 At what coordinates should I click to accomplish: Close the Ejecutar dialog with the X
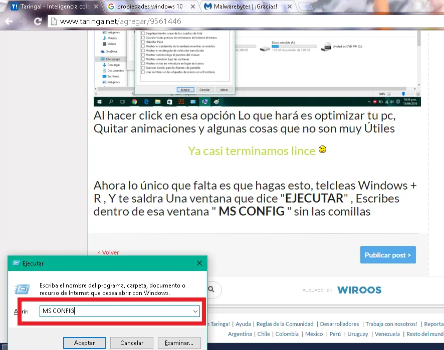tap(199, 263)
